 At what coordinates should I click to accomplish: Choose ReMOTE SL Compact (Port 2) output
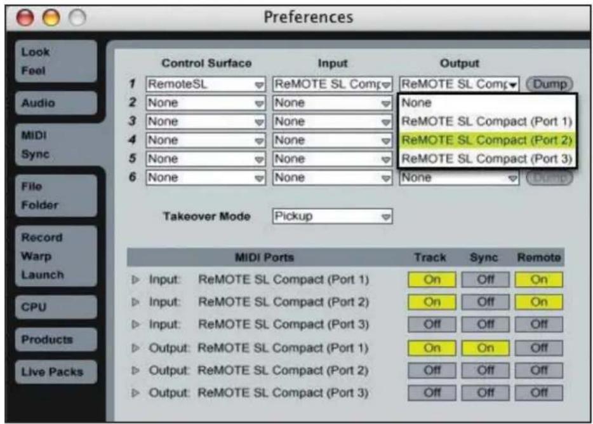(488, 140)
